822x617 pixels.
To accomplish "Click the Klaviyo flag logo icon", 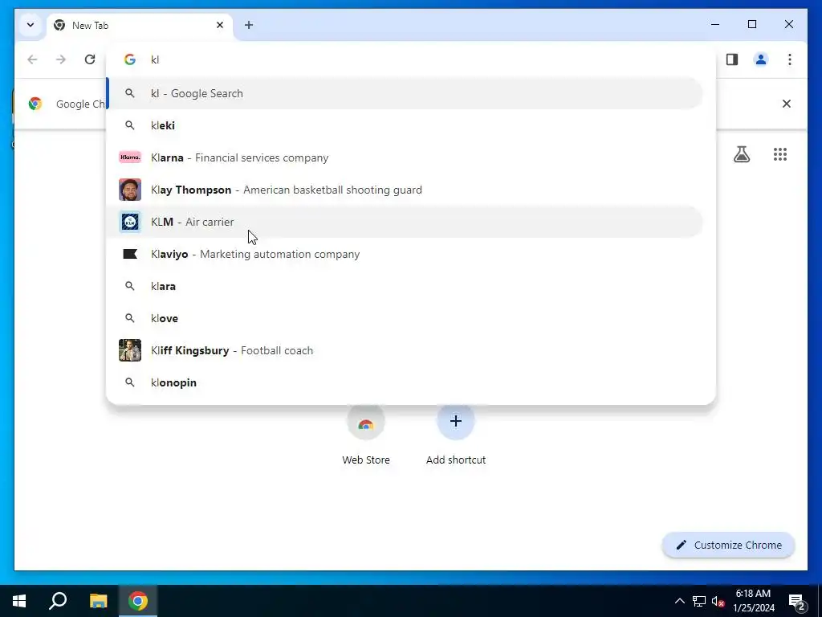I will (x=130, y=254).
